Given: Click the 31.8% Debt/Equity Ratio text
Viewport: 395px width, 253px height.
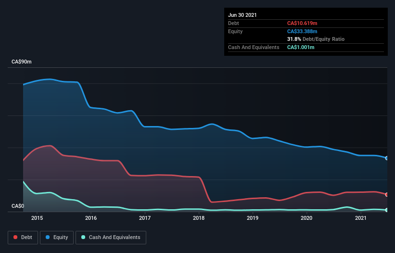Looking at the screenshot, I should [316, 39].
